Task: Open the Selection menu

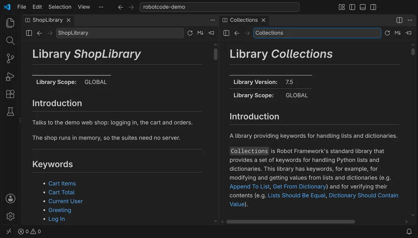Action: tap(60, 7)
